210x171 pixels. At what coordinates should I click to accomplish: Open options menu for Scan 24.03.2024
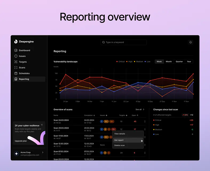145,121
